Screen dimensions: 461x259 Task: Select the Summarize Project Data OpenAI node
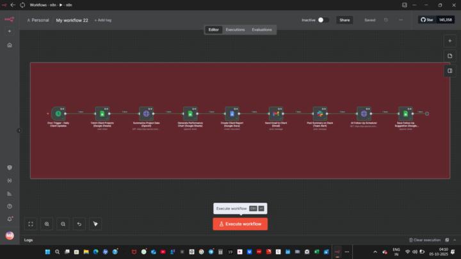146,114
